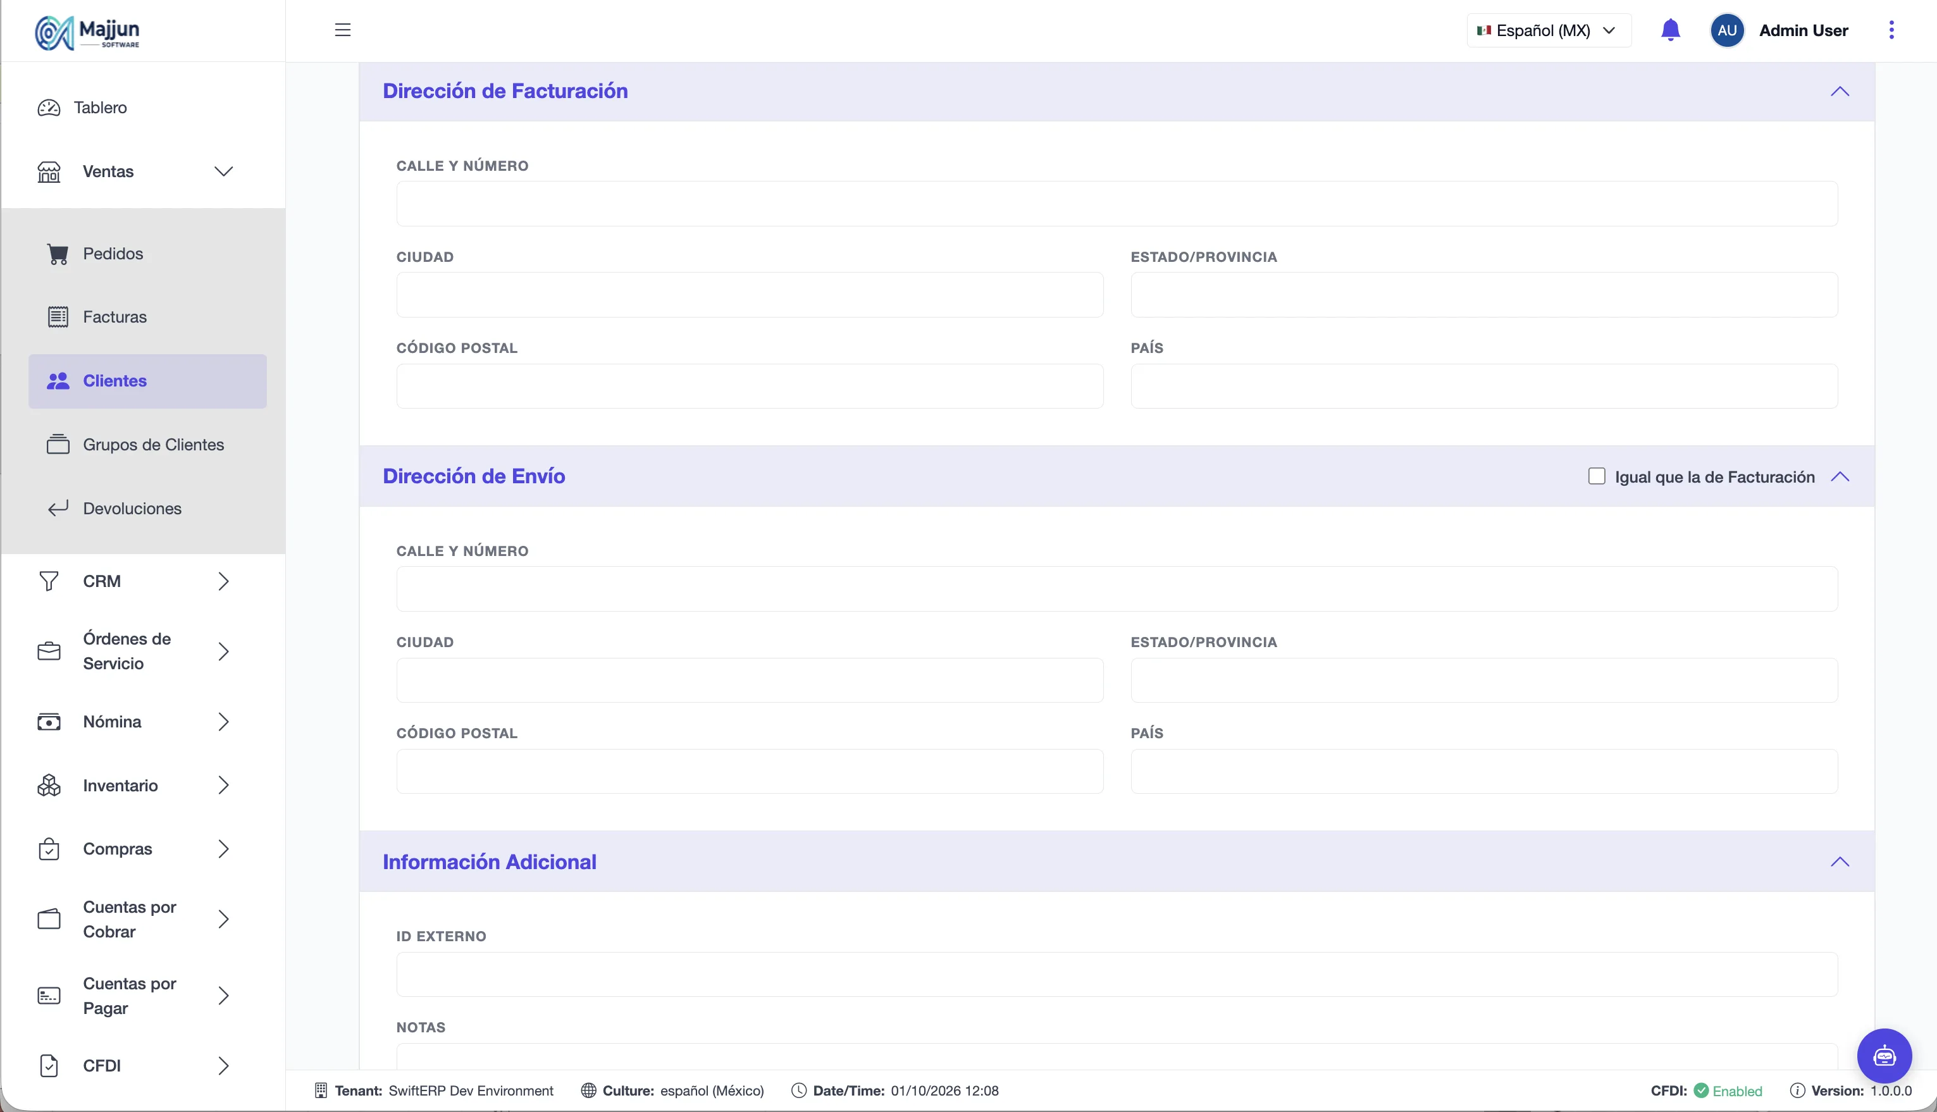The width and height of the screenshot is (1937, 1112).
Task: Click the Tablero dashboard icon
Action: [x=49, y=108]
